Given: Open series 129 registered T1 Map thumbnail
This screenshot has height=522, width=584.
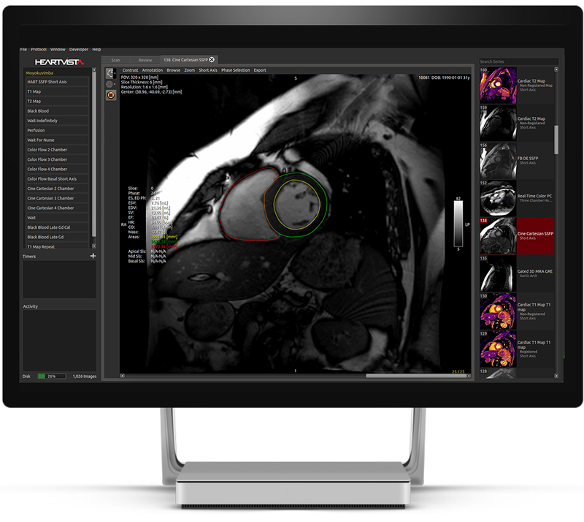Looking at the screenshot, I should coord(498,349).
